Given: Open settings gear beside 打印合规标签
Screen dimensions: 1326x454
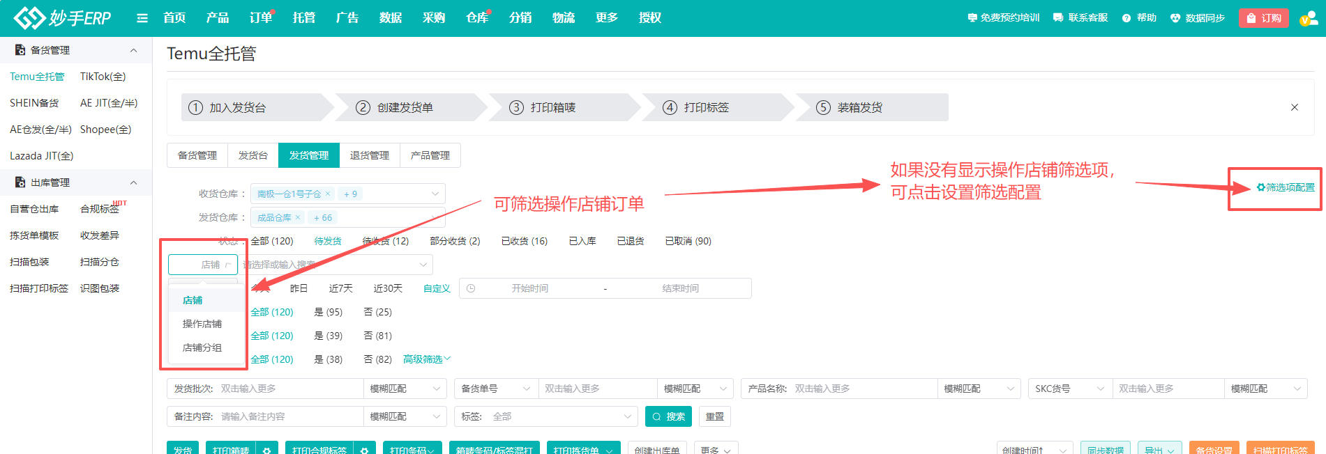Looking at the screenshot, I should pos(364,450).
